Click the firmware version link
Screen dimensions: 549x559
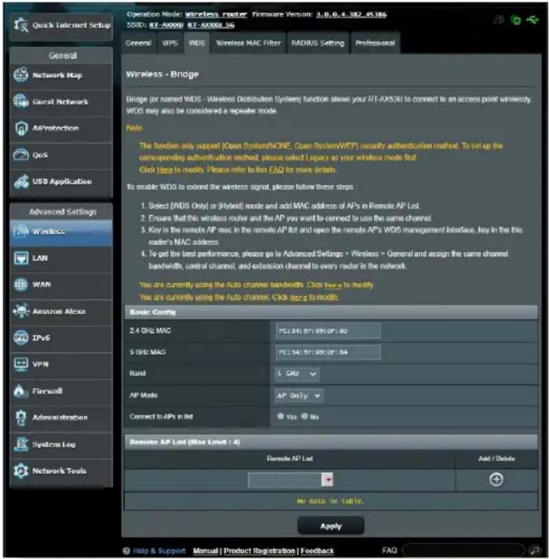[351, 15]
